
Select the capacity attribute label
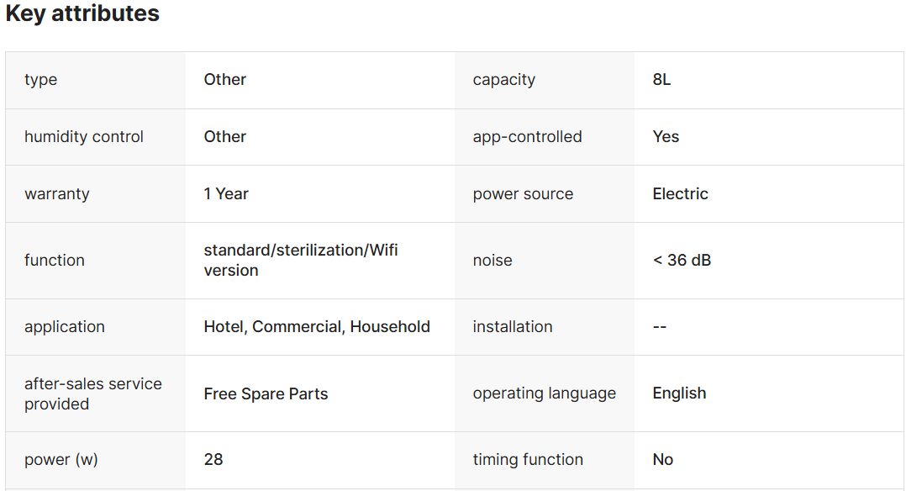(x=504, y=80)
